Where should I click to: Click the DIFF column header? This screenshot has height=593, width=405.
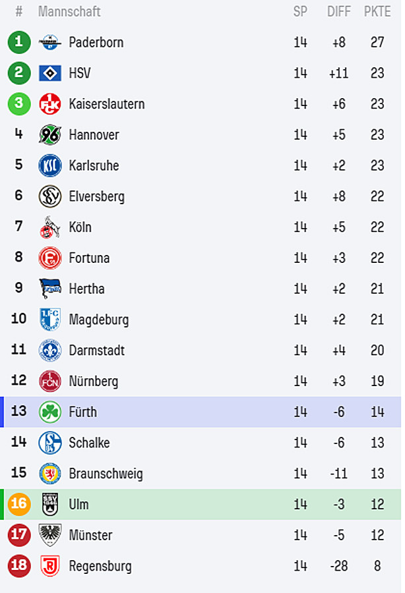339,12
